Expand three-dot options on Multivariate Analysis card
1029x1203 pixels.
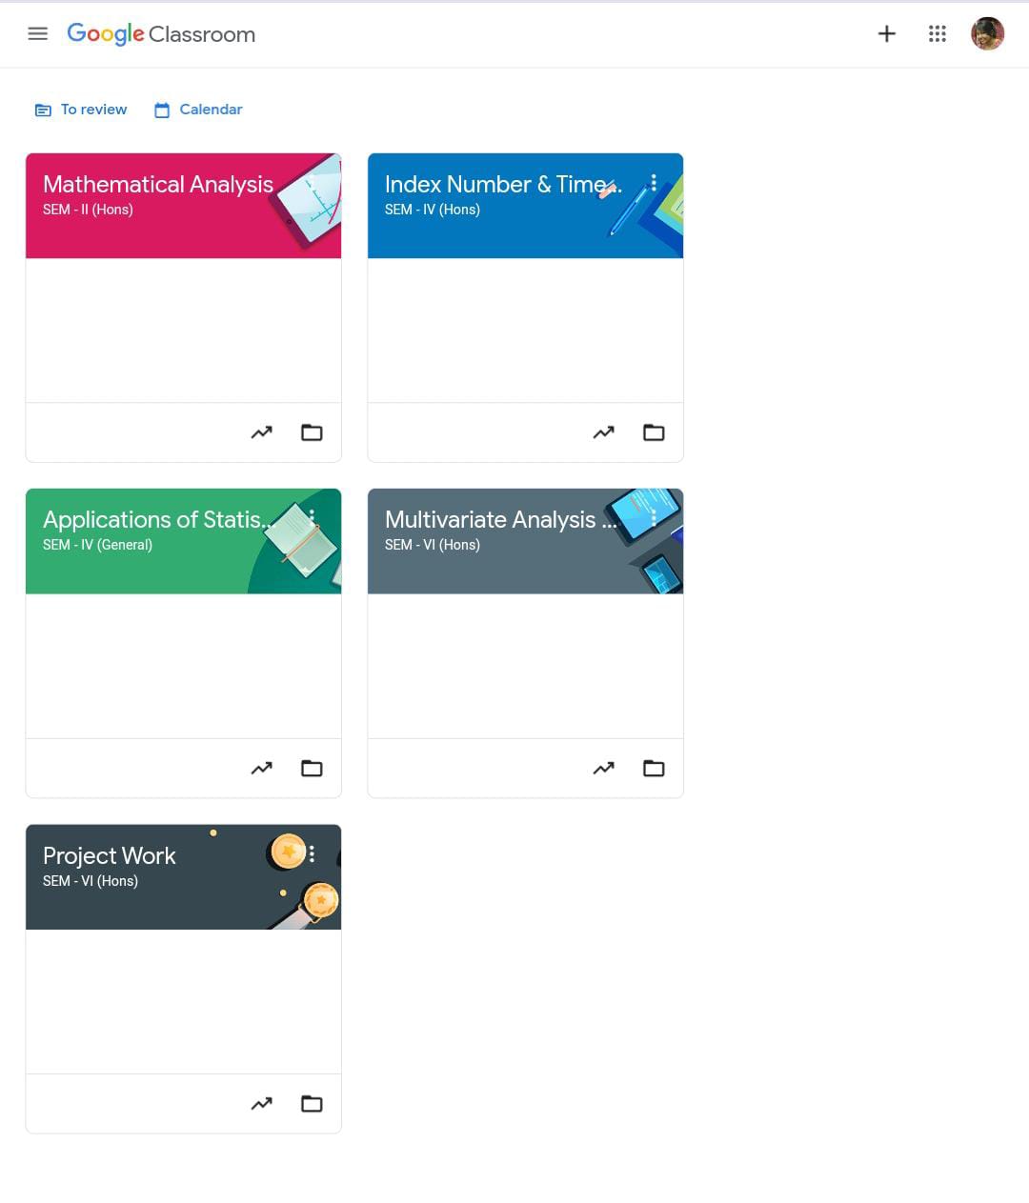click(x=654, y=518)
